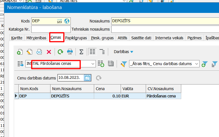Open the Piesk. grupas tab
Image resolution: width=219 pixels, height=137 pixels.
(x=102, y=38)
